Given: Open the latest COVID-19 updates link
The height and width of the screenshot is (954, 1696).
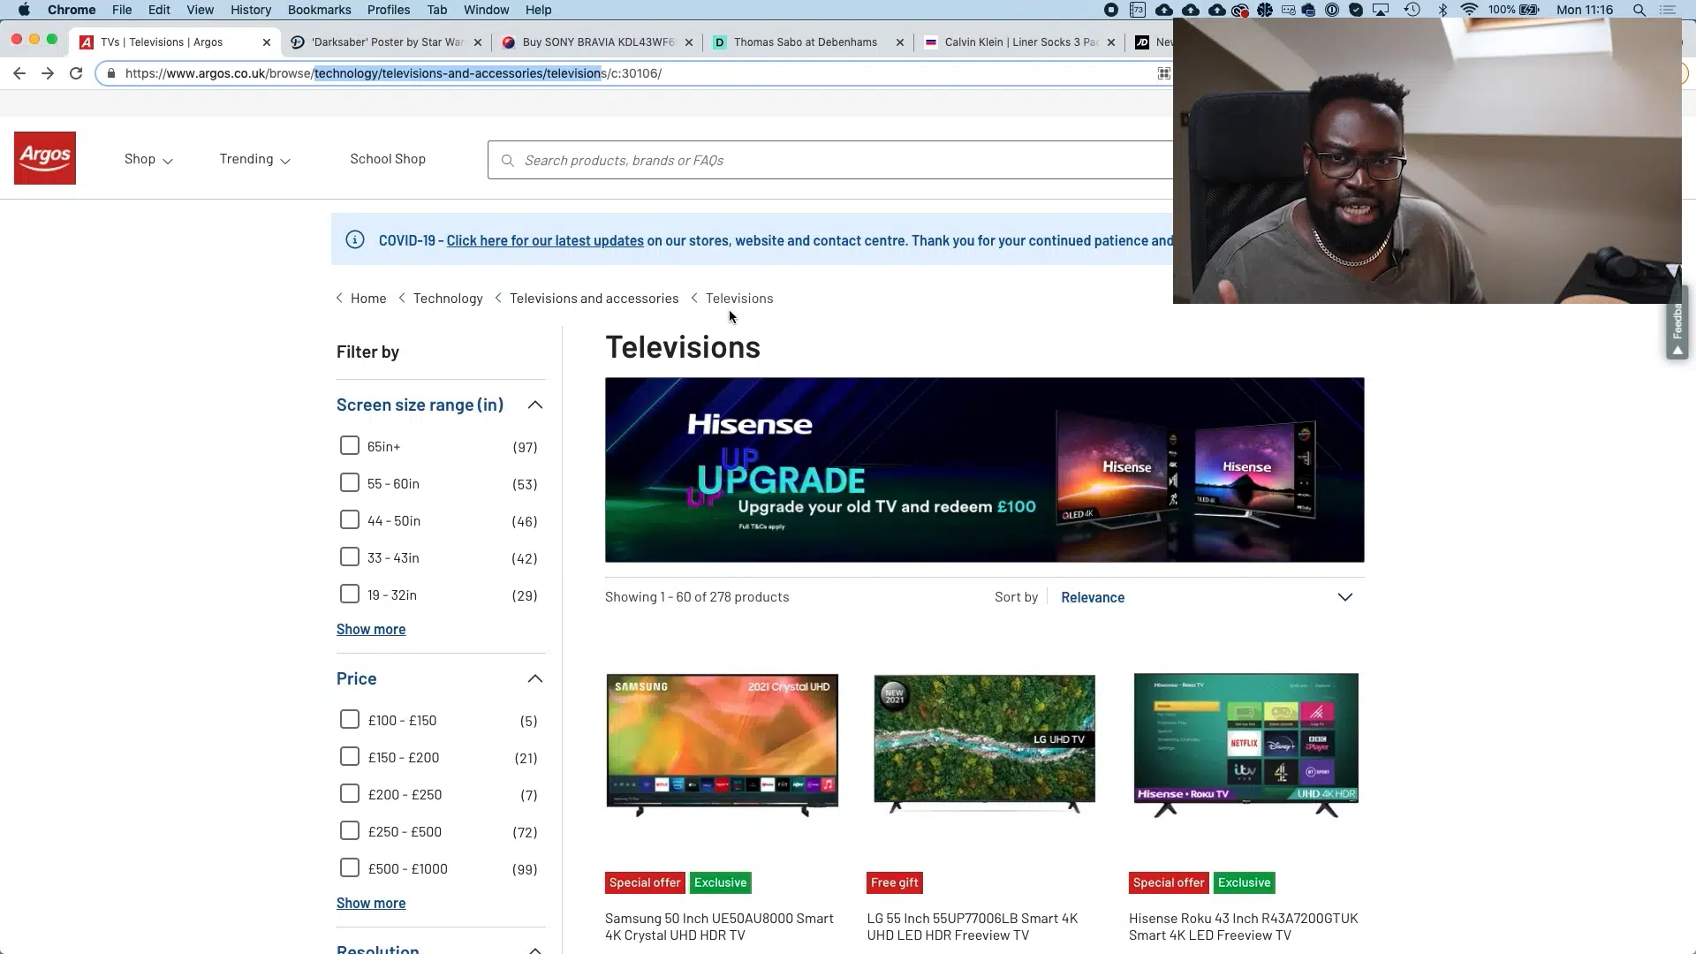Looking at the screenshot, I should coord(545,240).
